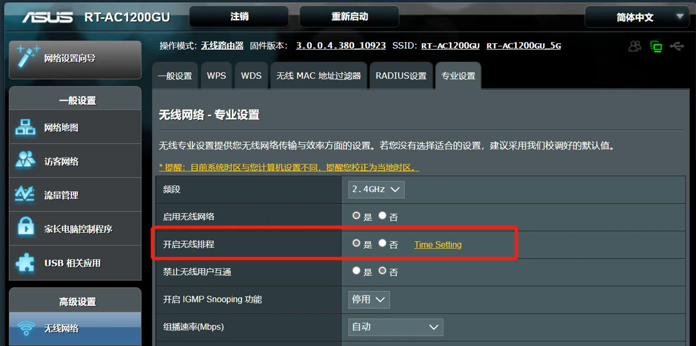The image size is (696, 346).
Task: Click the Network Map (网络地图) icon
Action: [25, 127]
